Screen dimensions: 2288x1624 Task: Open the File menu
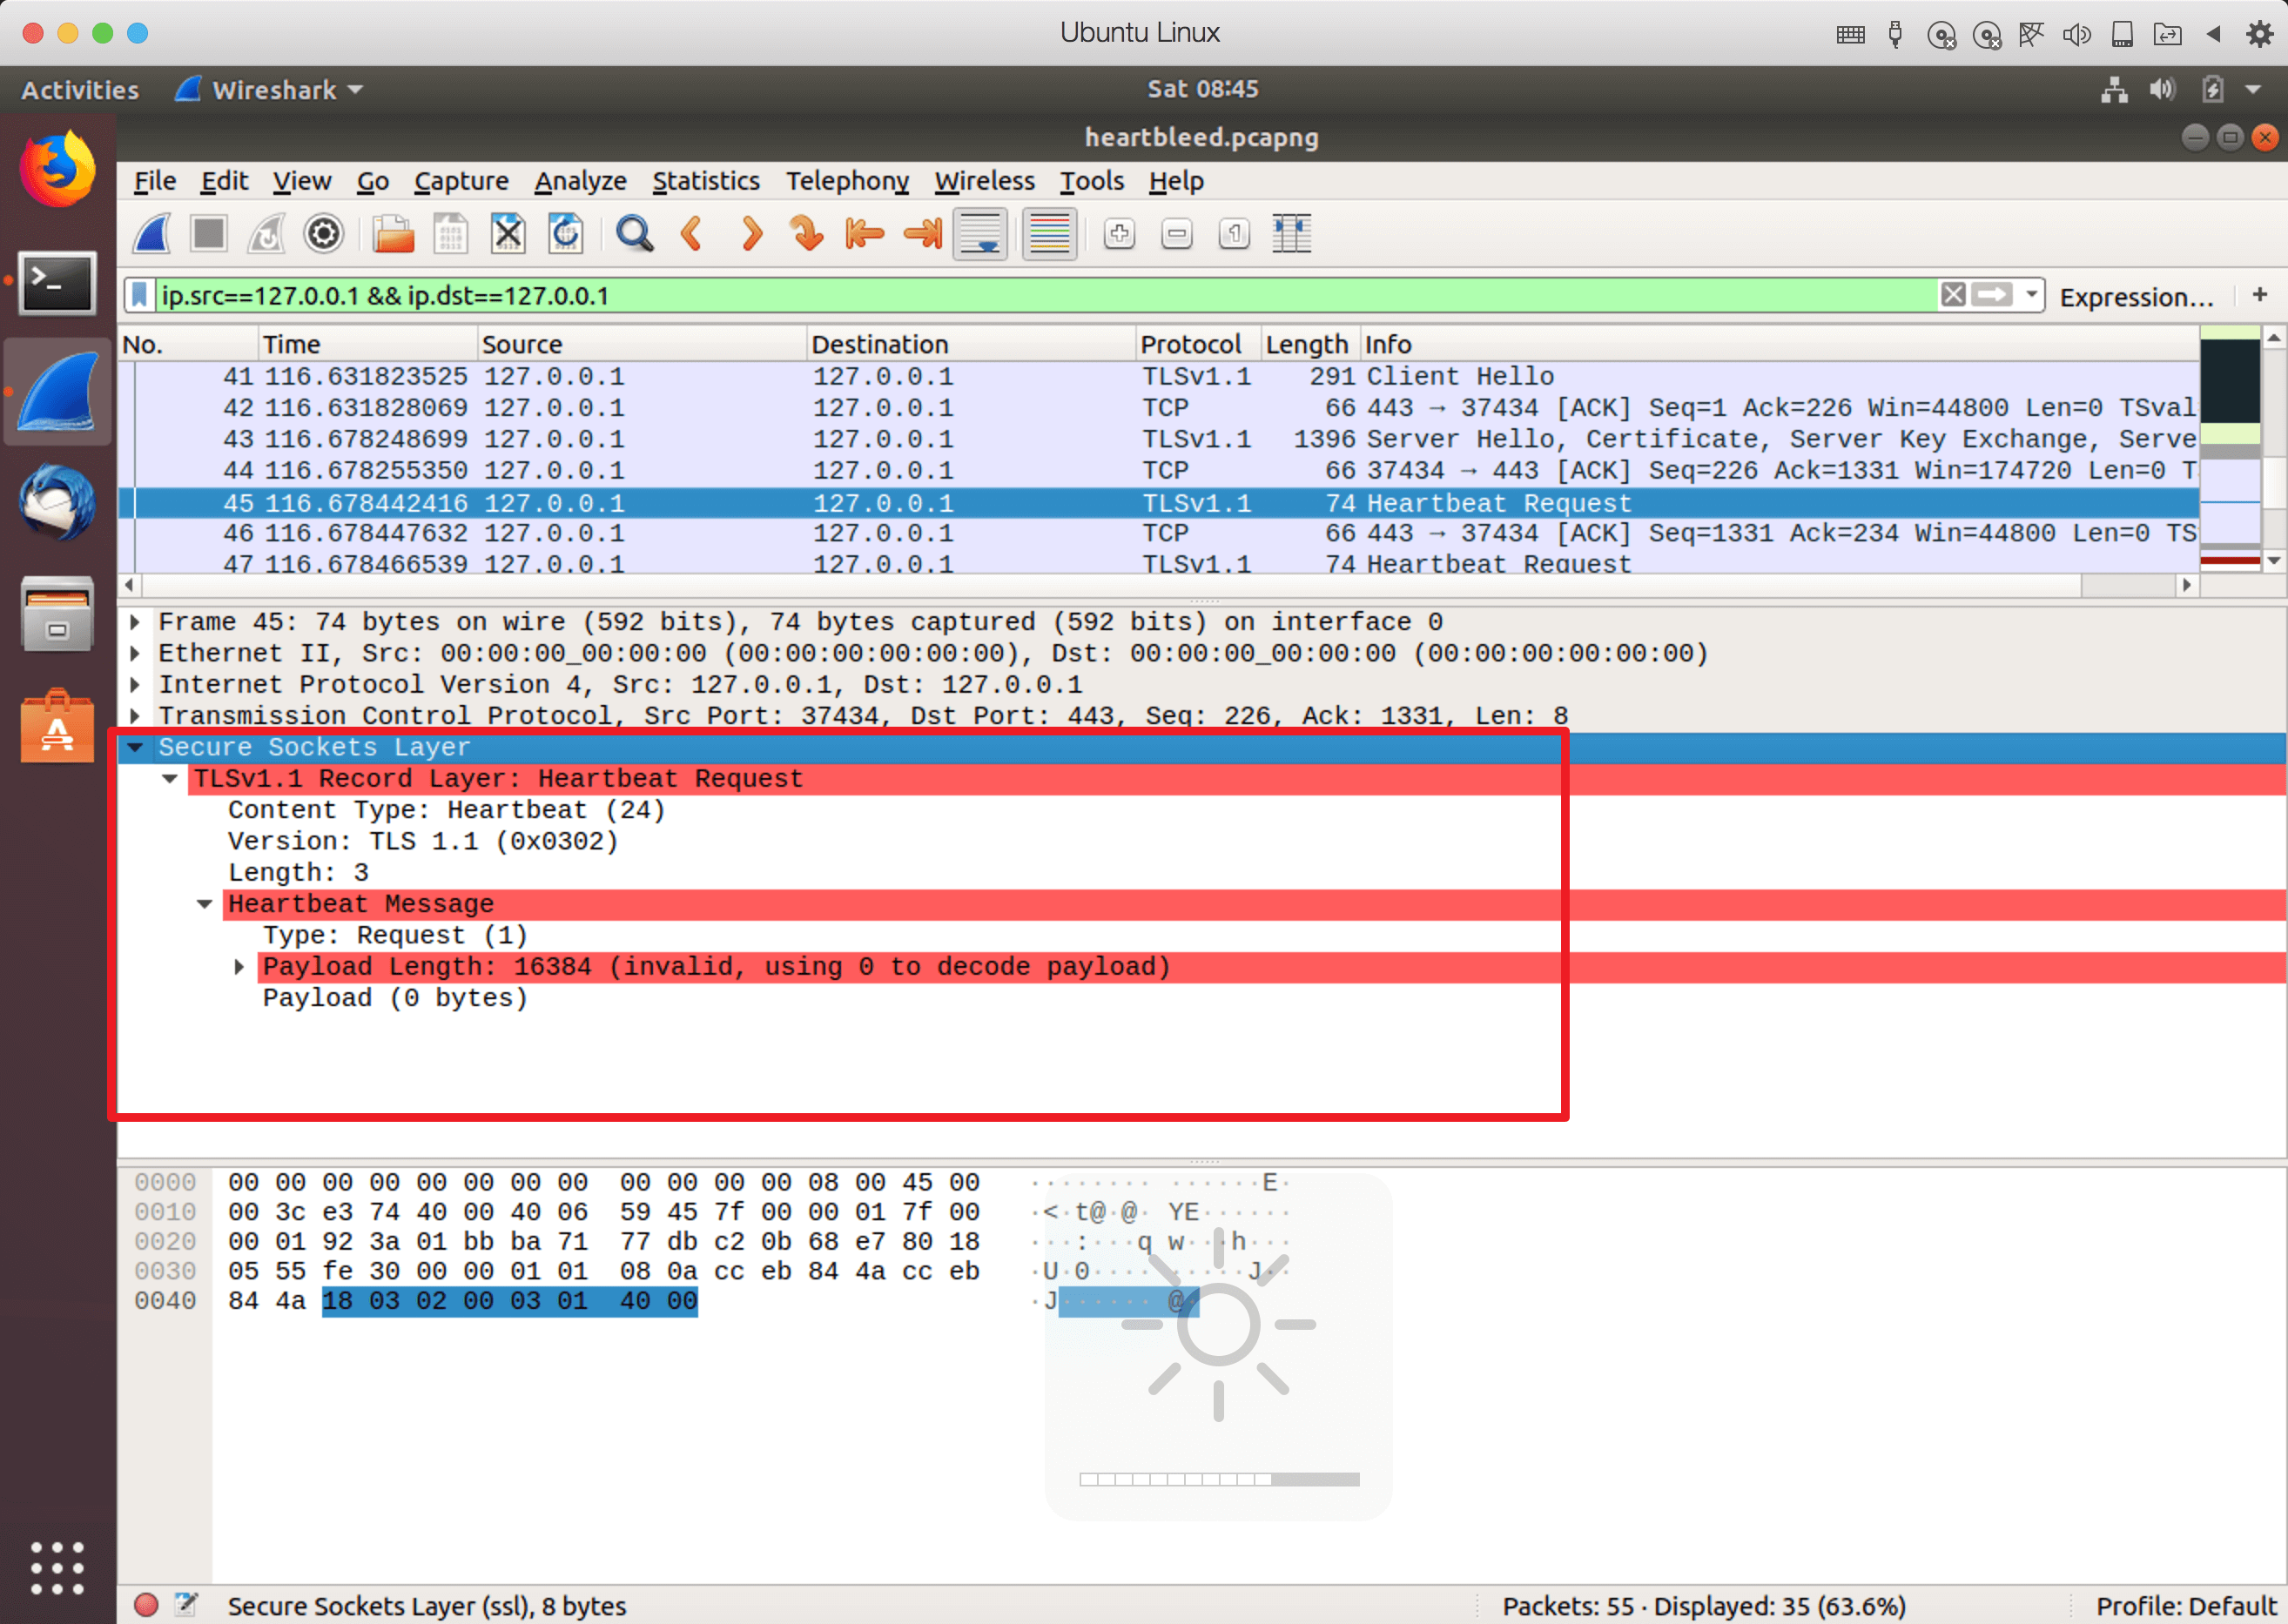click(x=154, y=181)
